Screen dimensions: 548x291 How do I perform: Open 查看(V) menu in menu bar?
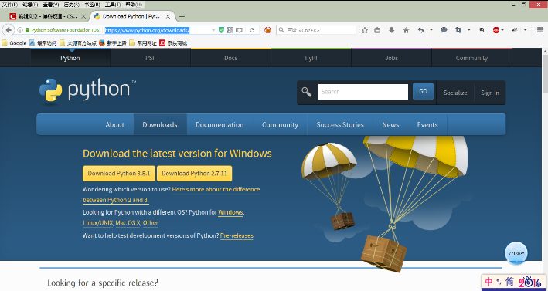51,5
